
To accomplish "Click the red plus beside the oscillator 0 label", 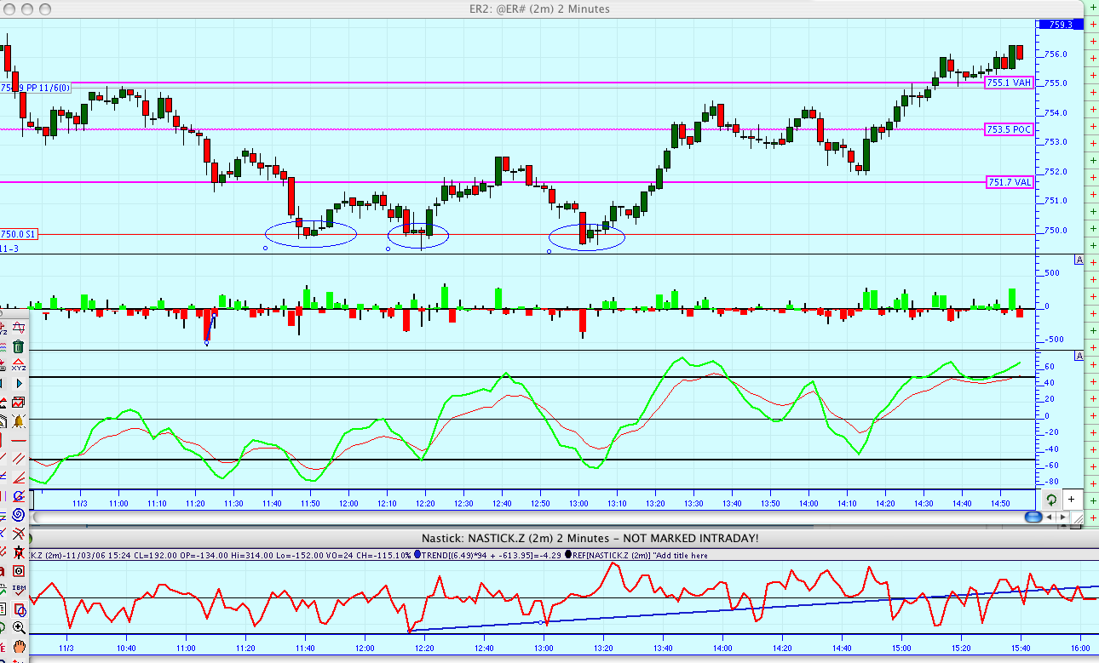I will [1092, 416].
